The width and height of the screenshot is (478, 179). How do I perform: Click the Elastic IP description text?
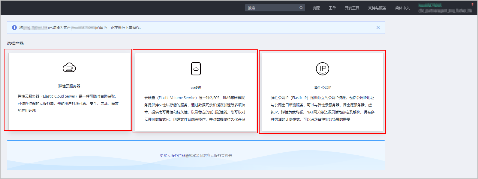323,109
